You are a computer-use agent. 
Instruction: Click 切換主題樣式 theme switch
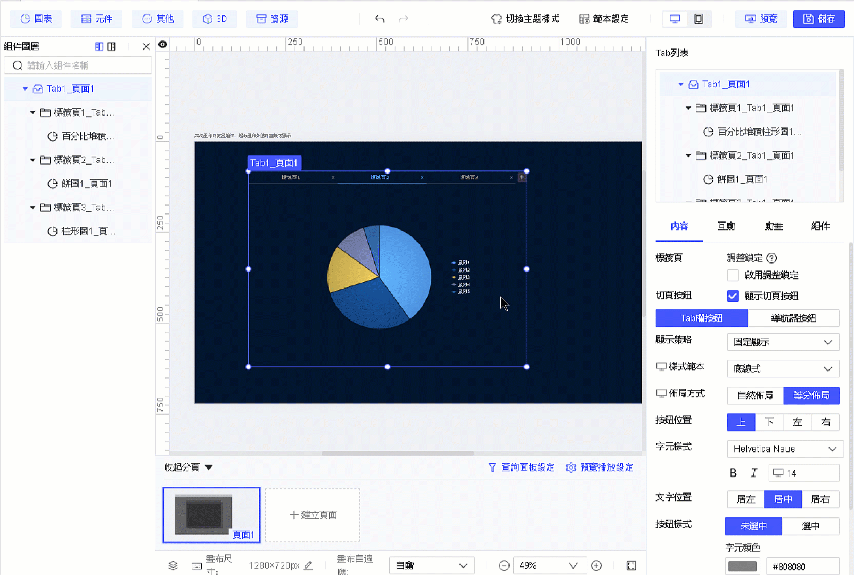pyautogui.click(x=525, y=19)
